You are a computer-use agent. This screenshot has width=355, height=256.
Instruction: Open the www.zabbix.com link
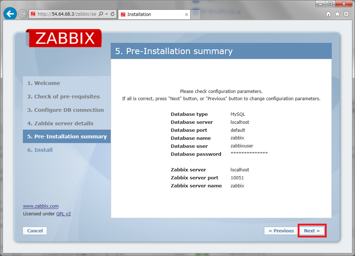(41, 206)
